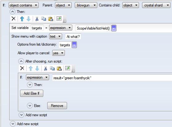Edit options list 'targets' field
The width and height of the screenshot is (172, 127).
tap(65, 45)
